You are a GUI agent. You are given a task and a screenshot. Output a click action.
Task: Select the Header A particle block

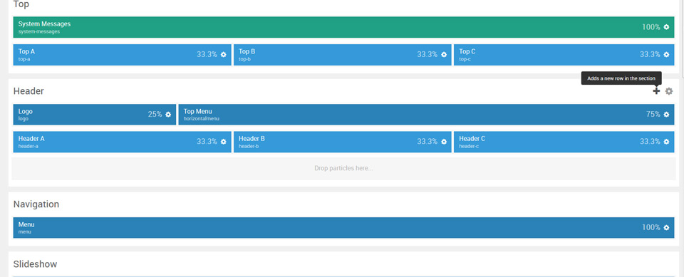click(122, 142)
